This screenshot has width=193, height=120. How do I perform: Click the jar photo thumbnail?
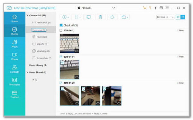tap(112, 96)
